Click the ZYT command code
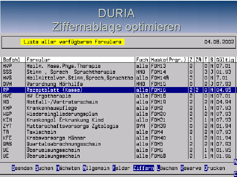The height and width of the screenshot is (177, 237). coord(7,126)
